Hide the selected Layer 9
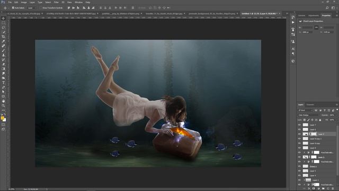 click(x=299, y=134)
